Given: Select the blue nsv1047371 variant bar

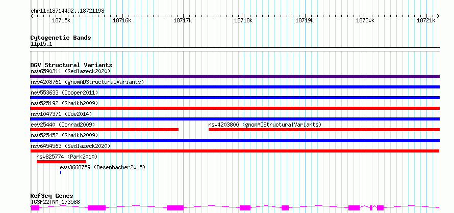Looking at the screenshot, I should pyautogui.click(x=235, y=119).
